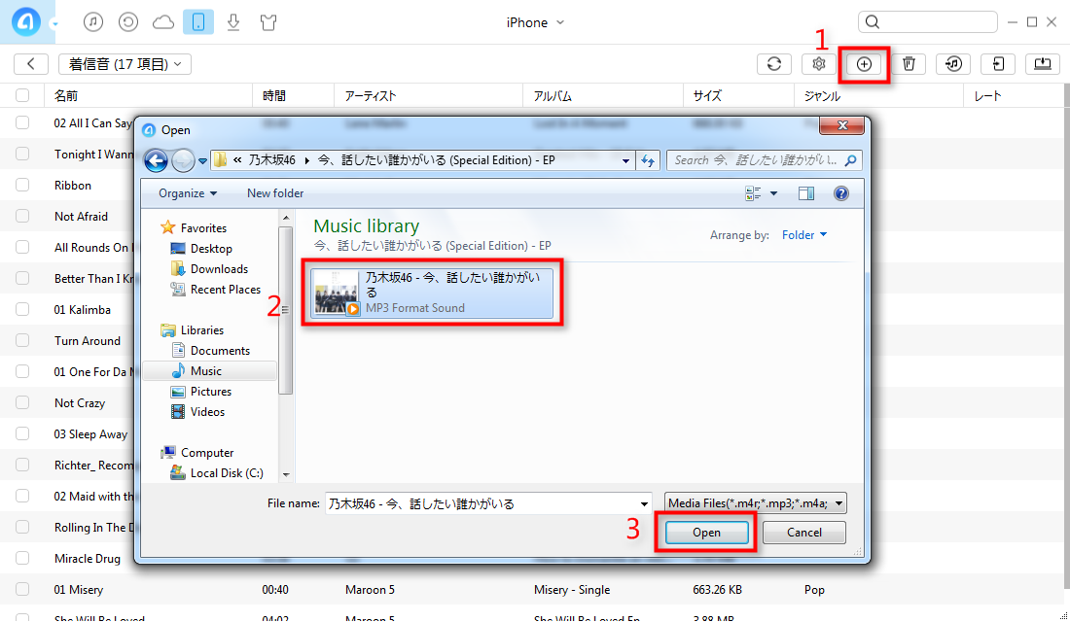
Task: Click the refresh path button in Open dialog
Action: pos(648,160)
